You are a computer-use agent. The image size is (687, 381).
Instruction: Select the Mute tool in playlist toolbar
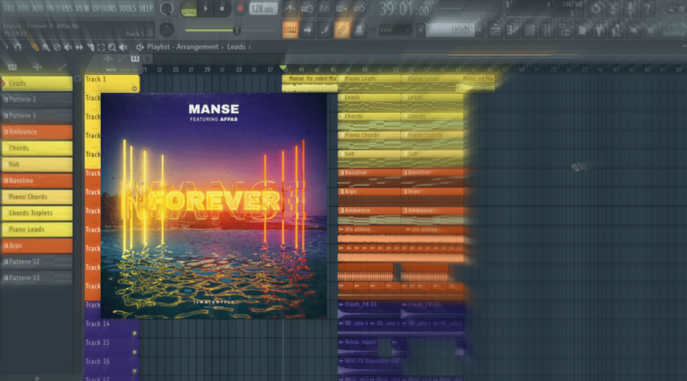pyautogui.click(x=68, y=47)
